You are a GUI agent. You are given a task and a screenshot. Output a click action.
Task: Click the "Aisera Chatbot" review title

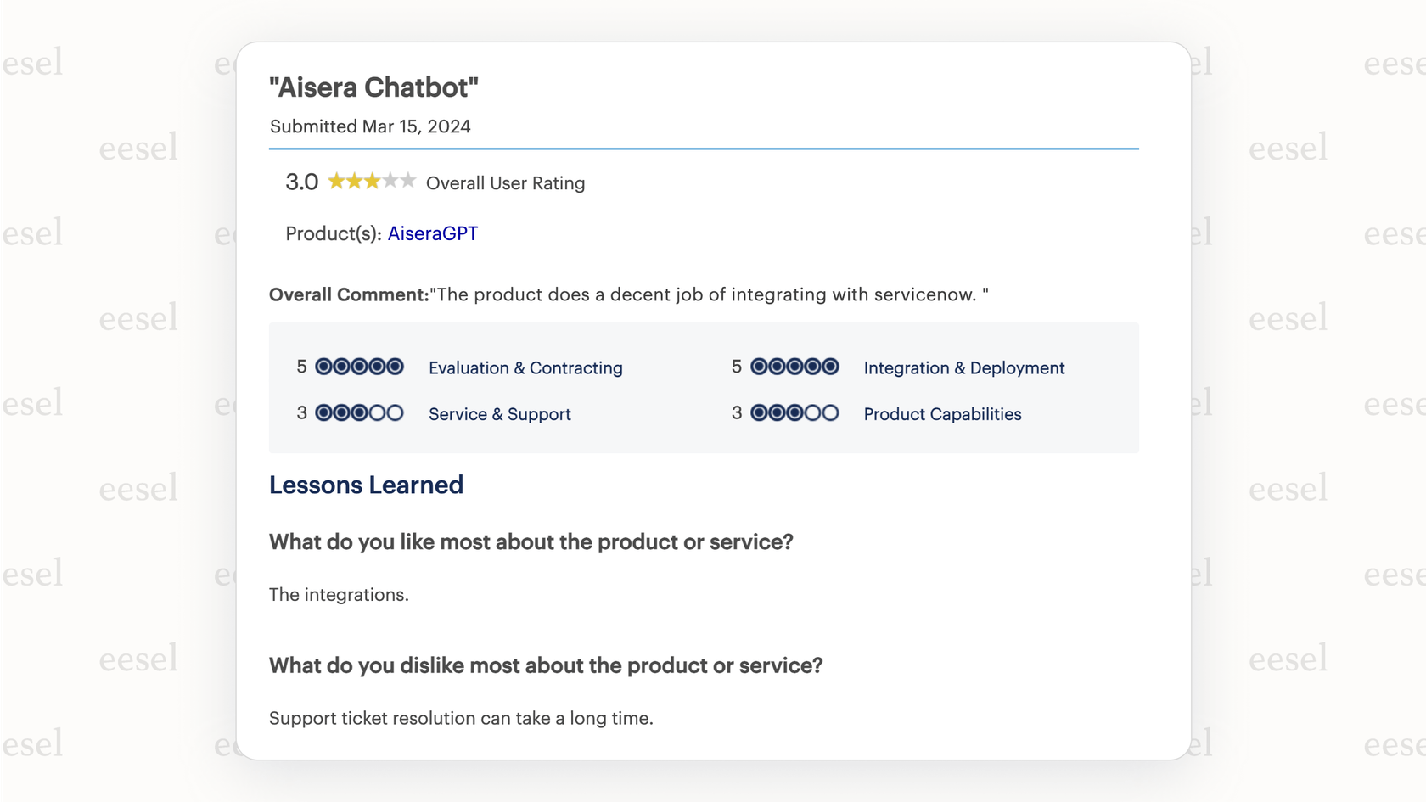(x=373, y=87)
